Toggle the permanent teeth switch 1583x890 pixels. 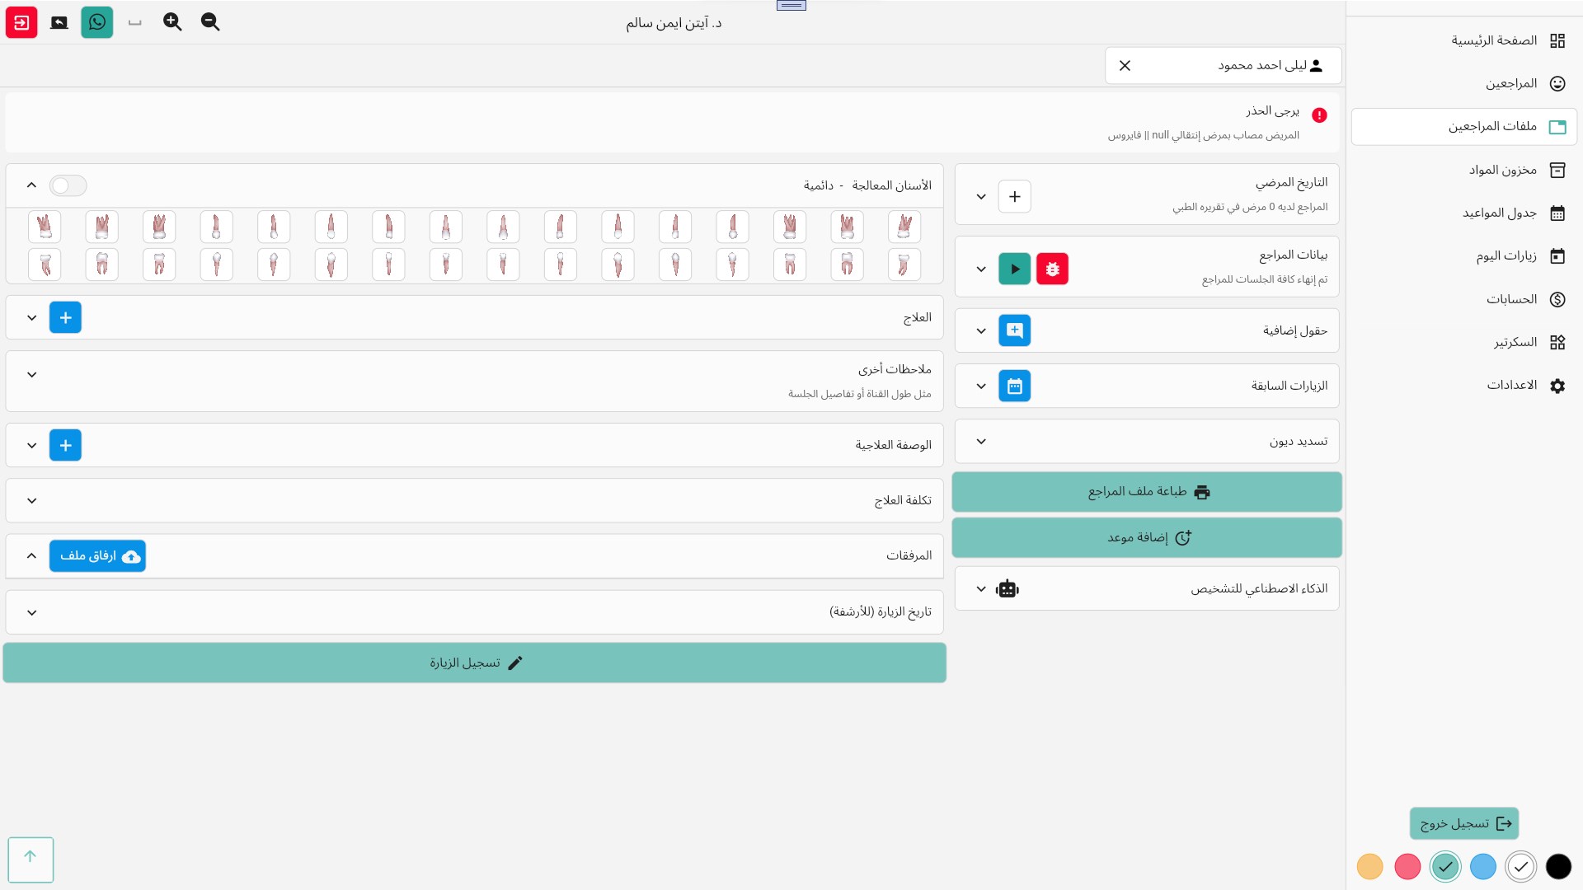(x=68, y=185)
